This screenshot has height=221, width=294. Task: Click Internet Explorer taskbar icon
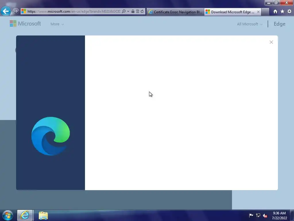click(x=25, y=215)
